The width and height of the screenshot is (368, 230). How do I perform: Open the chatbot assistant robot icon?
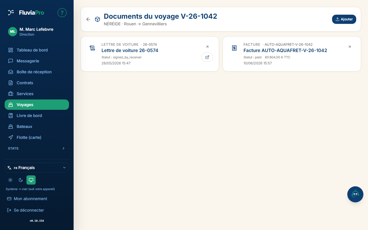(x=355, y=194)
